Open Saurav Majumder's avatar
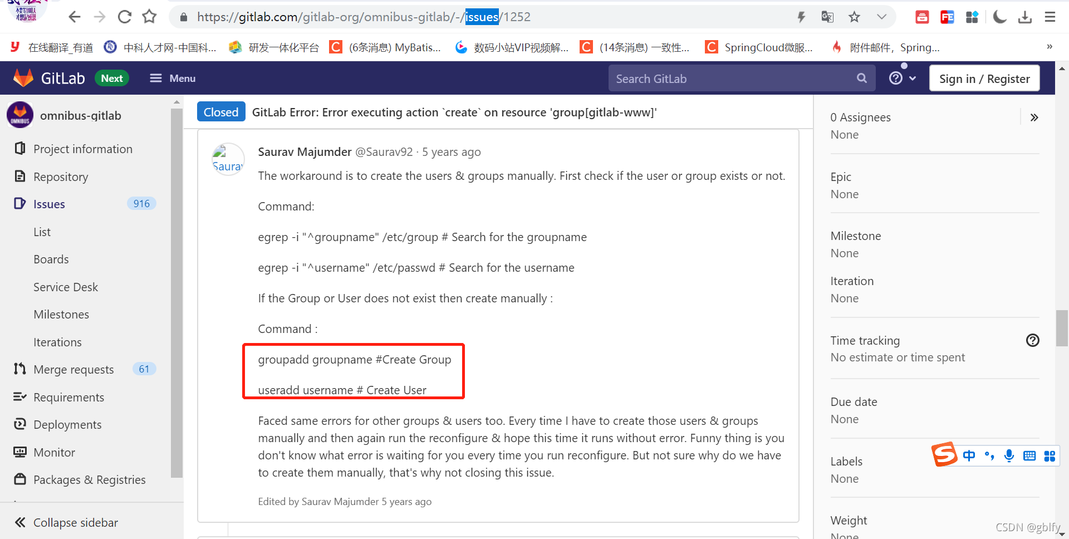 [228, 159]
